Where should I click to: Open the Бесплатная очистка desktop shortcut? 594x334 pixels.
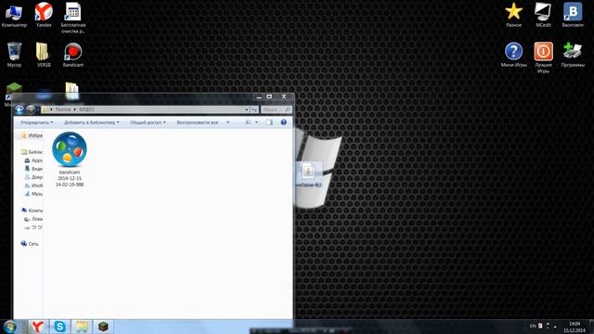coord(73,18)
